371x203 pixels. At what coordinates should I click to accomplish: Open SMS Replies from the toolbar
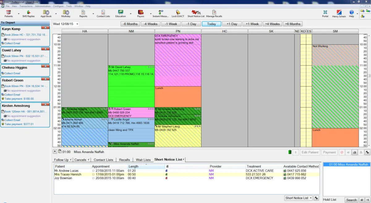point(28,13)
